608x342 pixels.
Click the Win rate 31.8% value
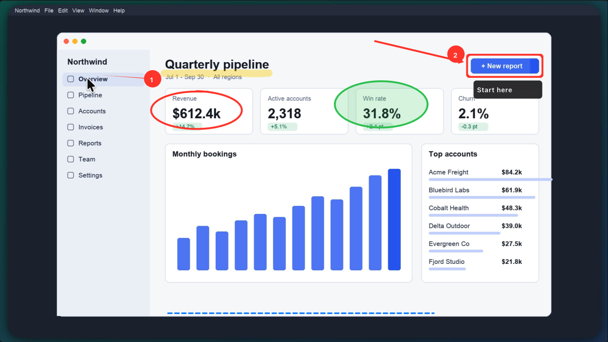[382, 113]
